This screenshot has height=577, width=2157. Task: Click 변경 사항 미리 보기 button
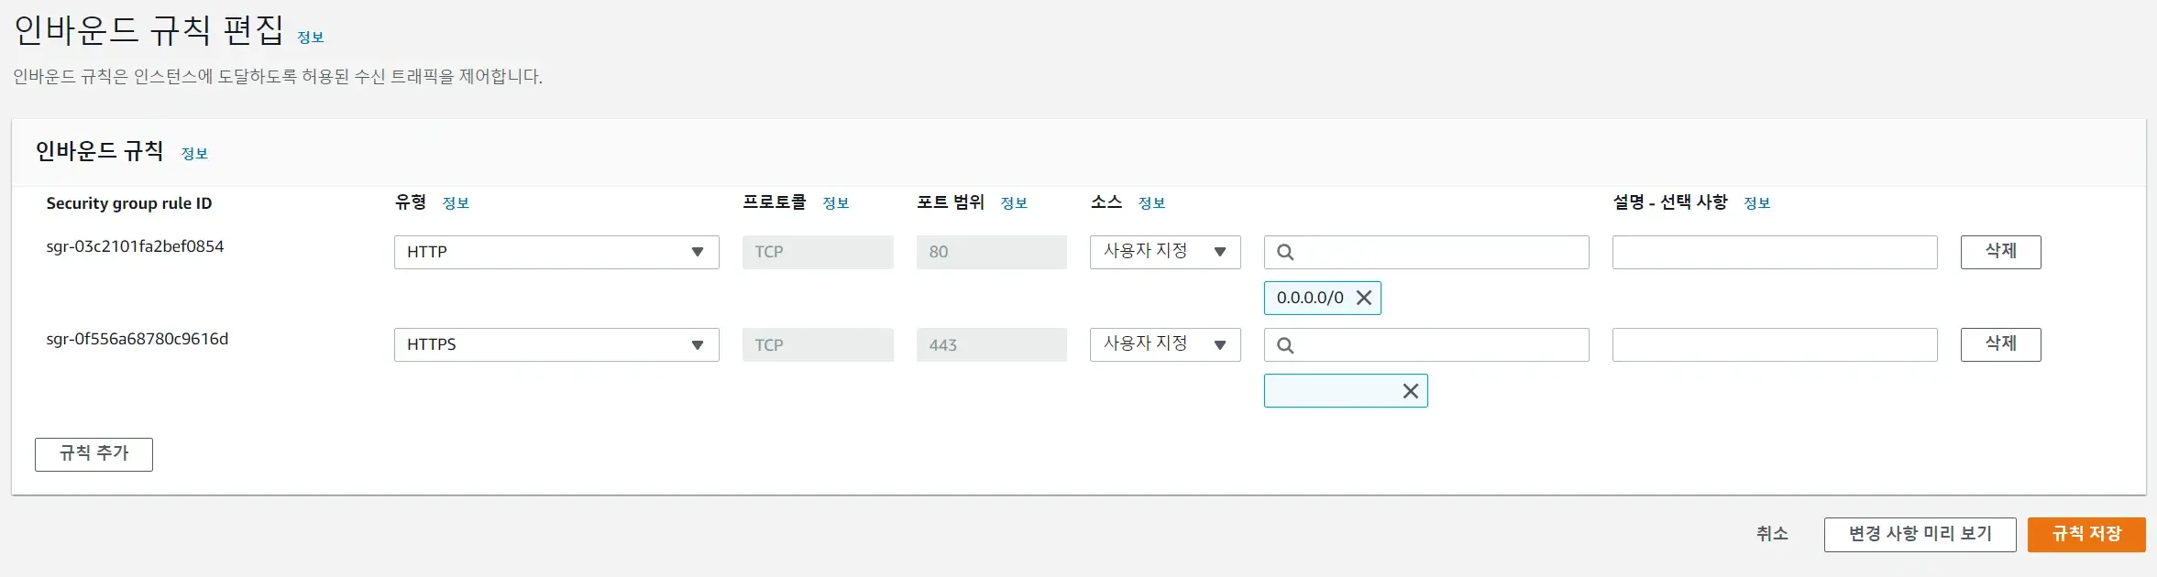[1920, 534]
